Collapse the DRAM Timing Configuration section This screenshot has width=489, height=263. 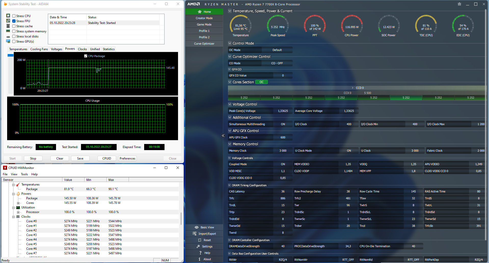pos(229,185)
